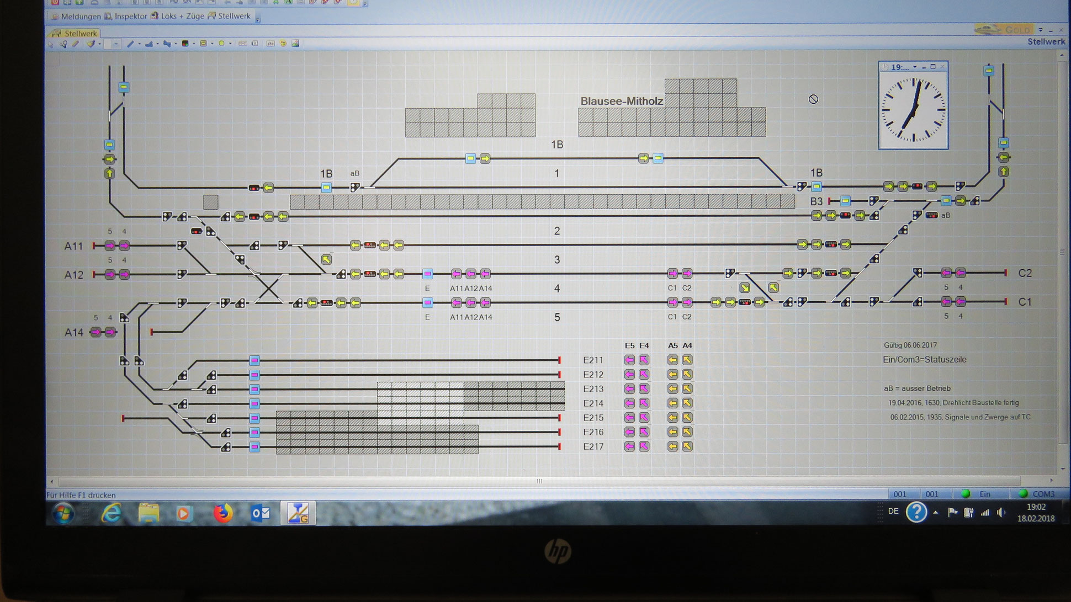Expand the panel toolbar overflow after Stellwerk

point(258,19)
